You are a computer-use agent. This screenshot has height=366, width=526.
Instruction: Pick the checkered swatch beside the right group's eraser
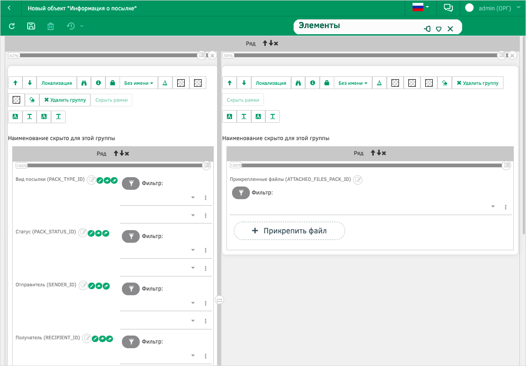point(428,83)
